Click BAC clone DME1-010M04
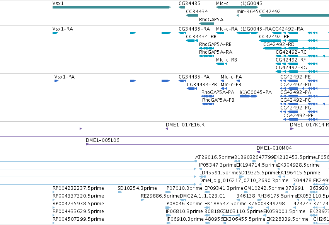 pos(293,152)
